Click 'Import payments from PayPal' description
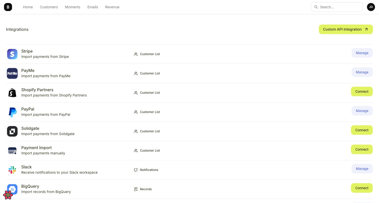The height and width of the screenshot is (203, 379). tap(46, 115)
